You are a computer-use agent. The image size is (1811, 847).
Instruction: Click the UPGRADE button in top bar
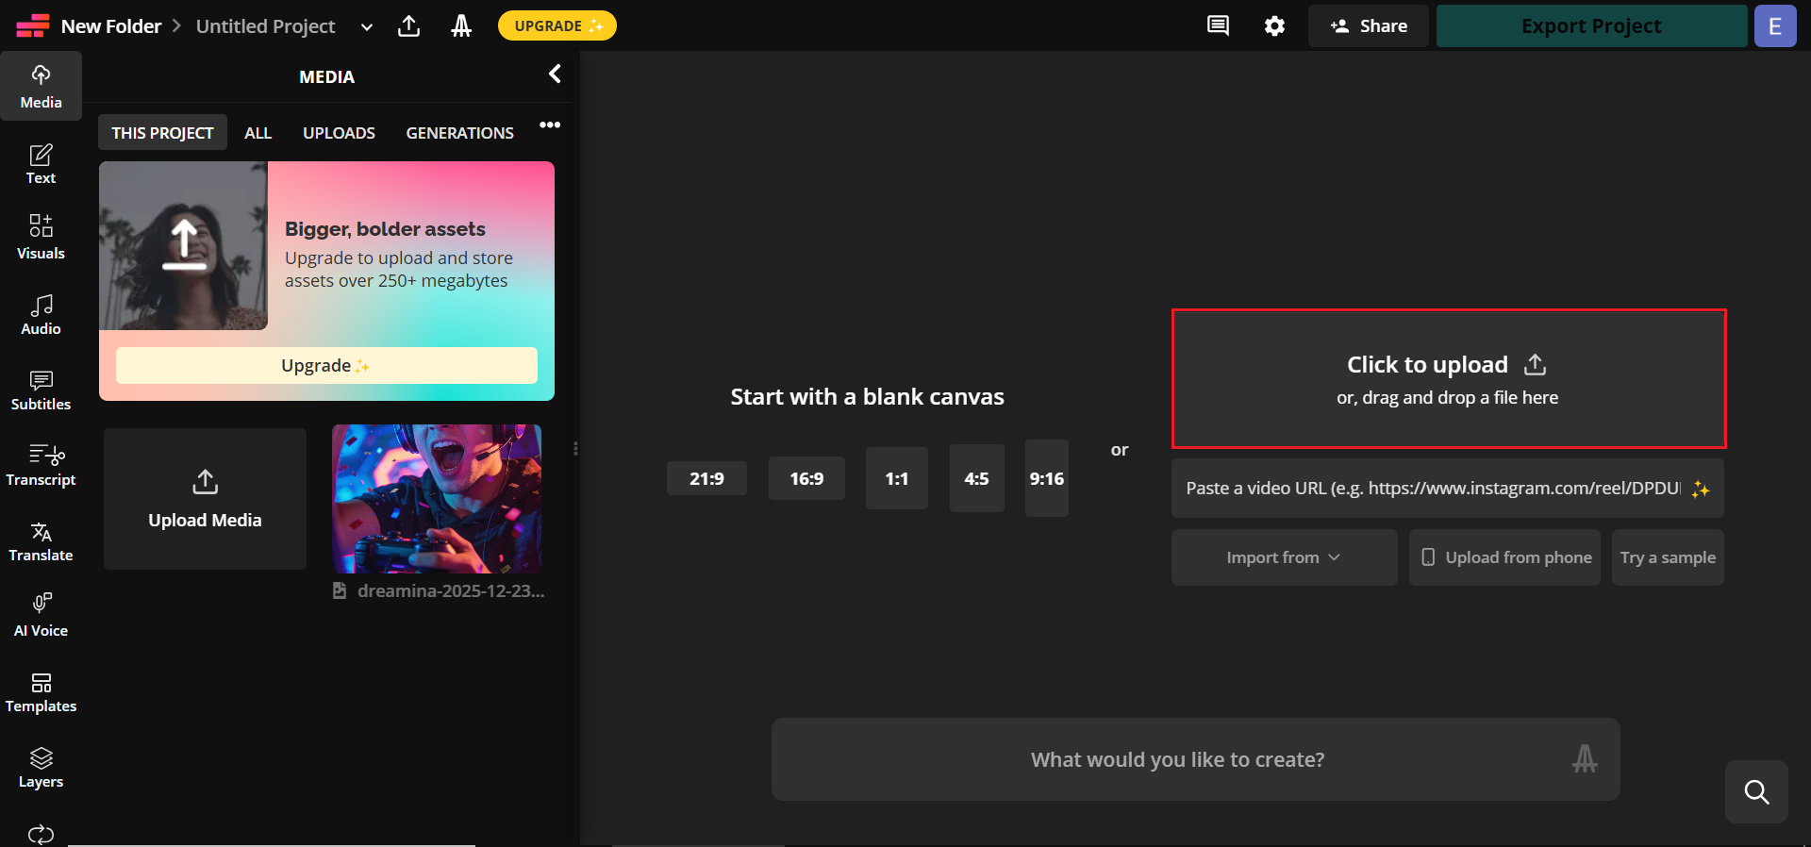[x=557, y=25]
